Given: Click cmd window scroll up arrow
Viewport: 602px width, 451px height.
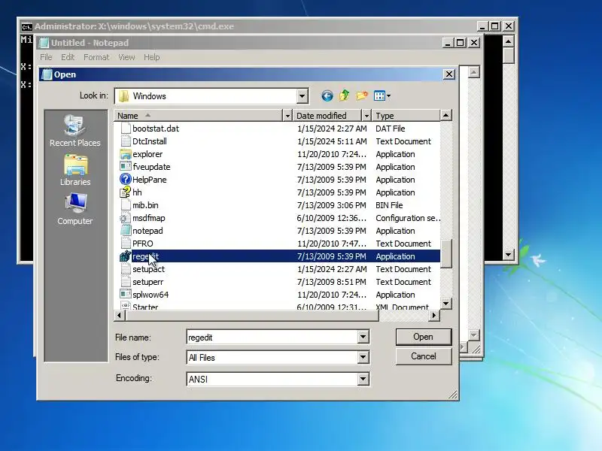Looking at the screenshot, I should pos(509,41).
